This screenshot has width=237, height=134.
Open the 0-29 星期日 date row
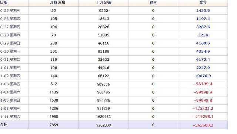(10, 43)
